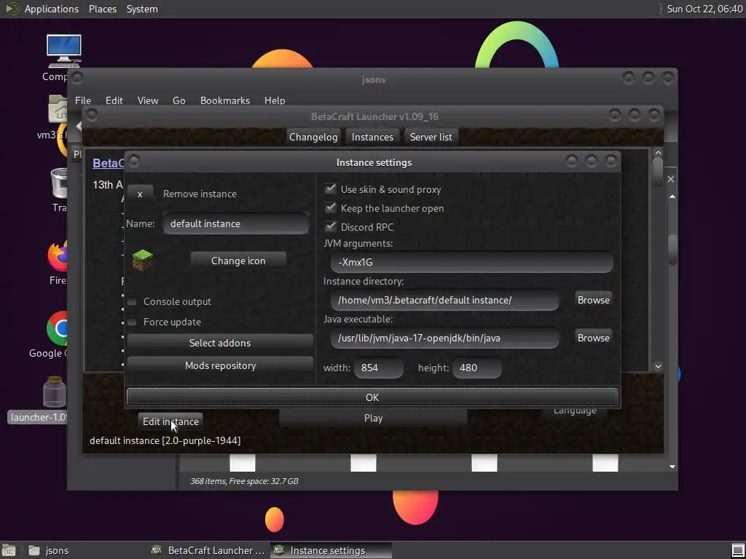
Task: Open the File menu in jsons window
Action: (x=83, y=100)
